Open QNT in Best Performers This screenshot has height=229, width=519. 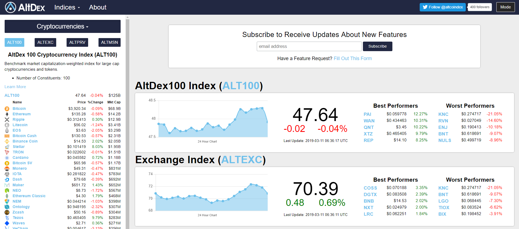[369, 127]
